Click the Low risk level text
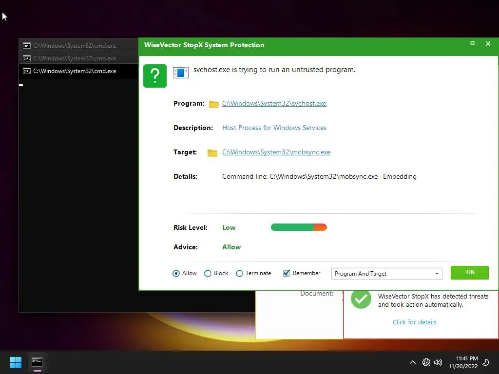Image resolution: width=499 pixels, height=374 pixels. [229, 228]
